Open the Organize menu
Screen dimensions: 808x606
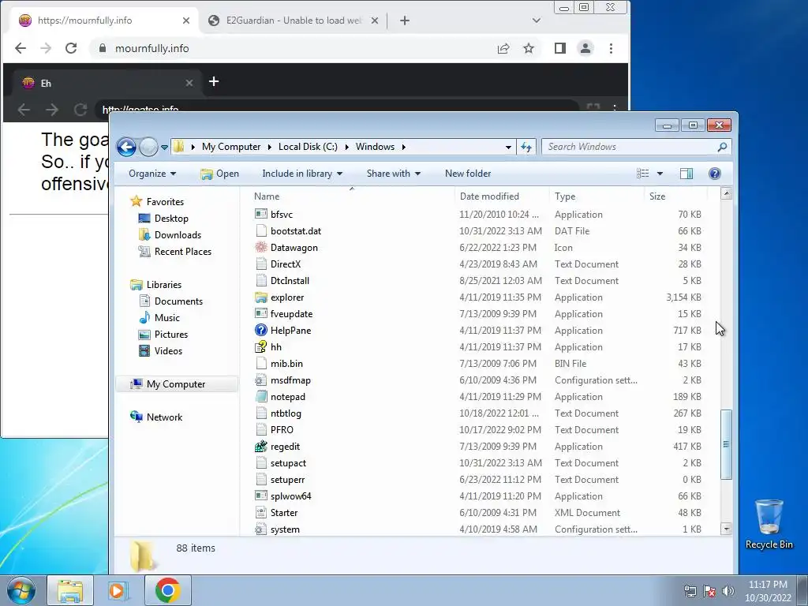[152, 174]
